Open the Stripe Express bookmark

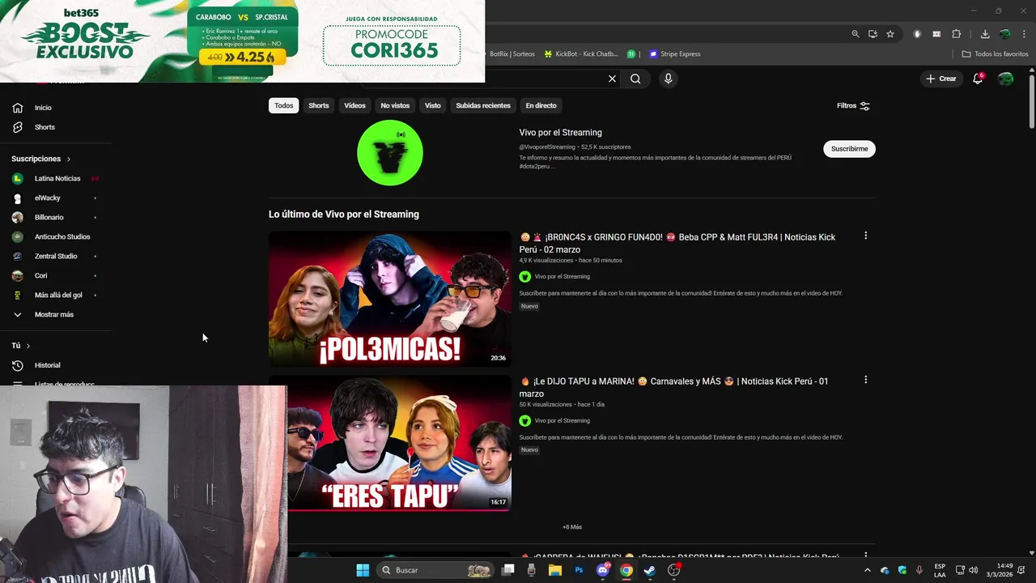(x=674, y=54)
